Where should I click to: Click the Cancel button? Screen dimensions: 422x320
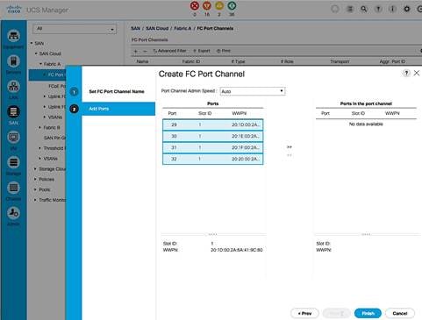pyautogui.click(x=400, y=313)
